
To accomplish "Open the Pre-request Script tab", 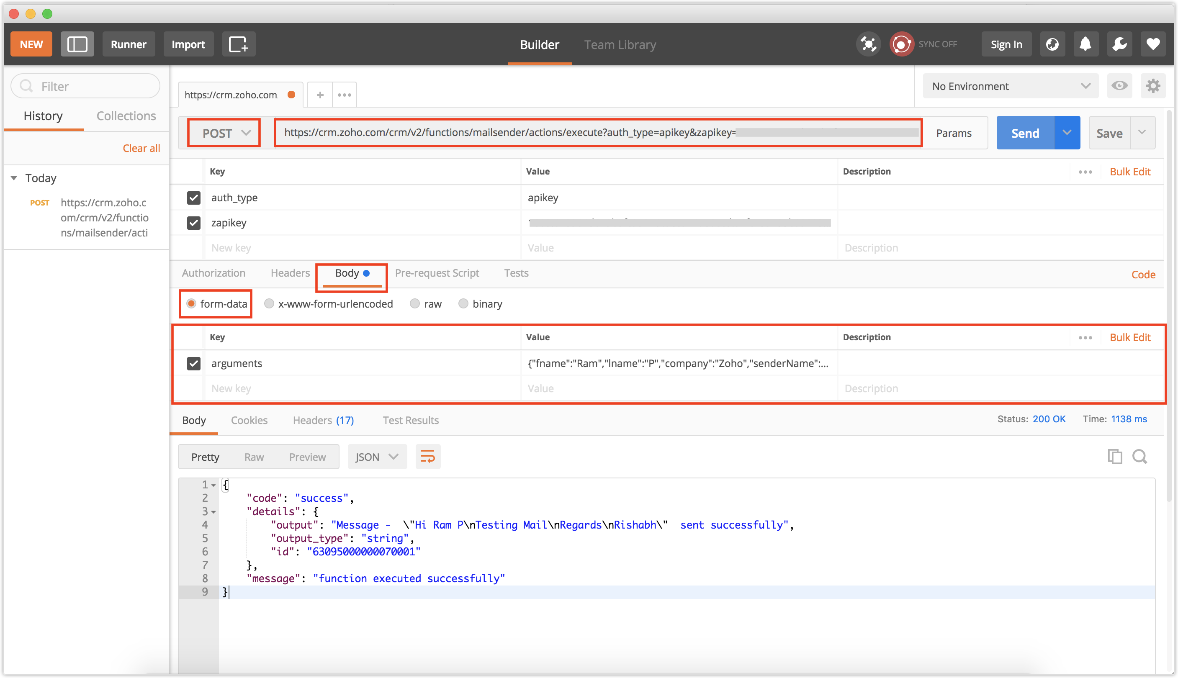I will (x=437, y=273).
